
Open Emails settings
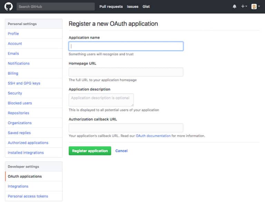click(x=34, y=53)
